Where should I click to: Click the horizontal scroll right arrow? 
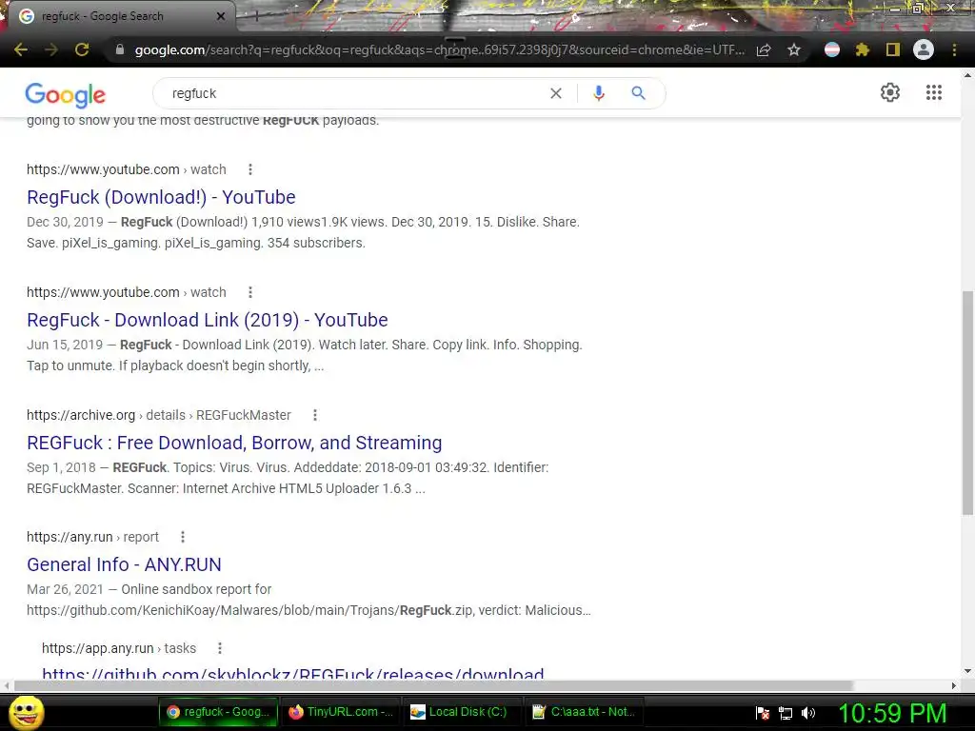953,685
